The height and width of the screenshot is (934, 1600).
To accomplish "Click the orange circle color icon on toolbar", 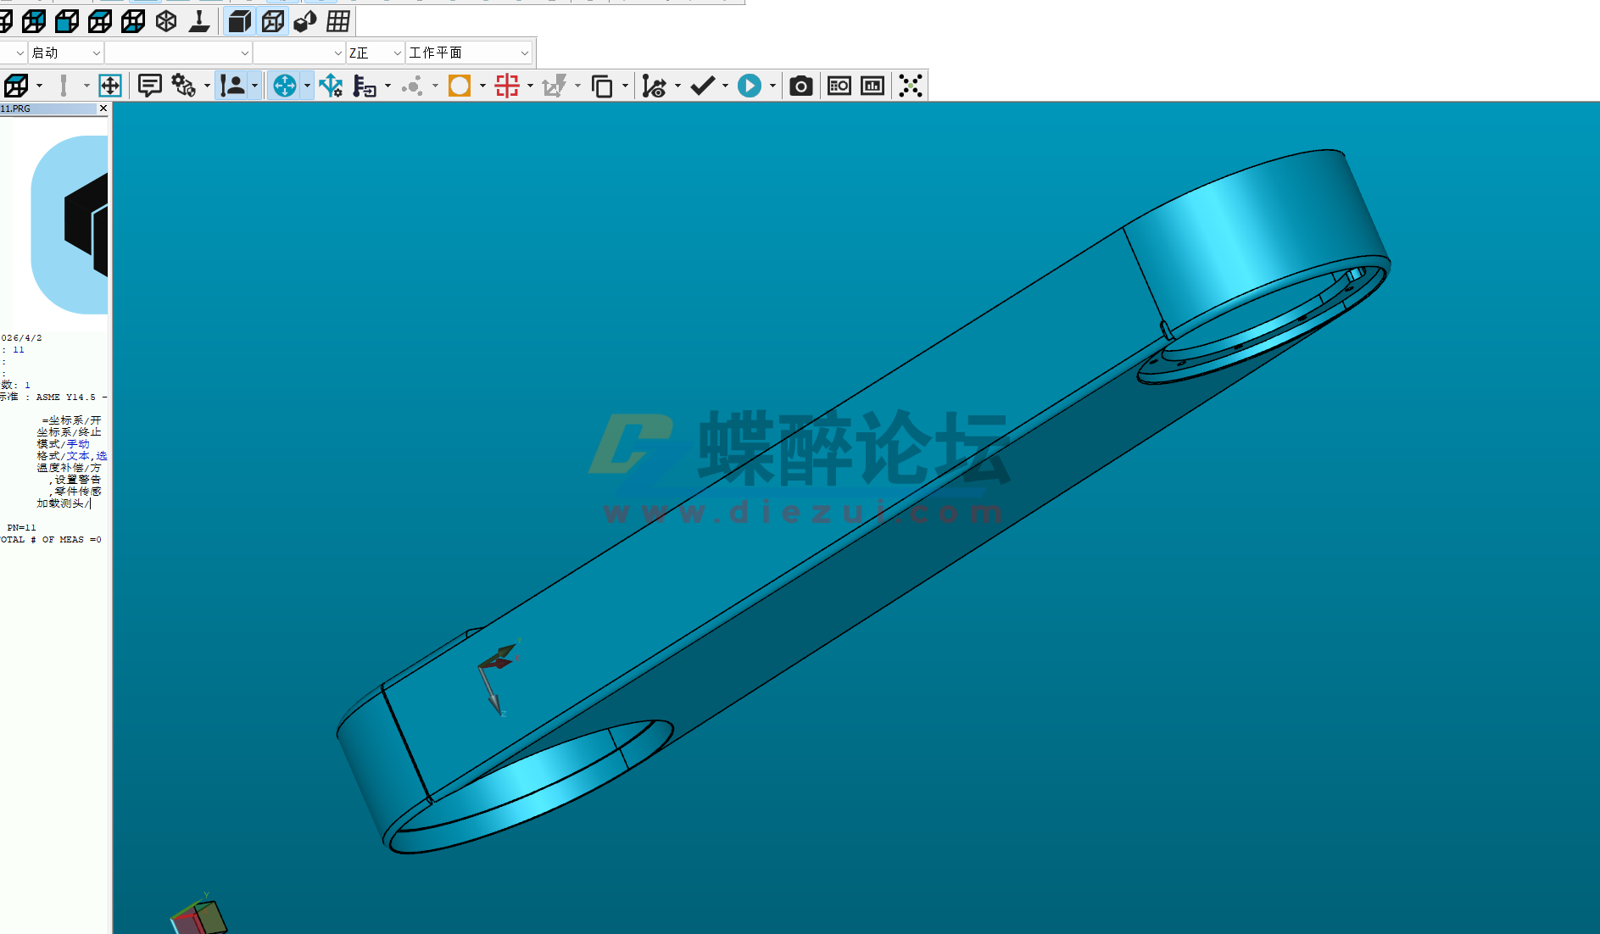I will click(x=459, y=85).
